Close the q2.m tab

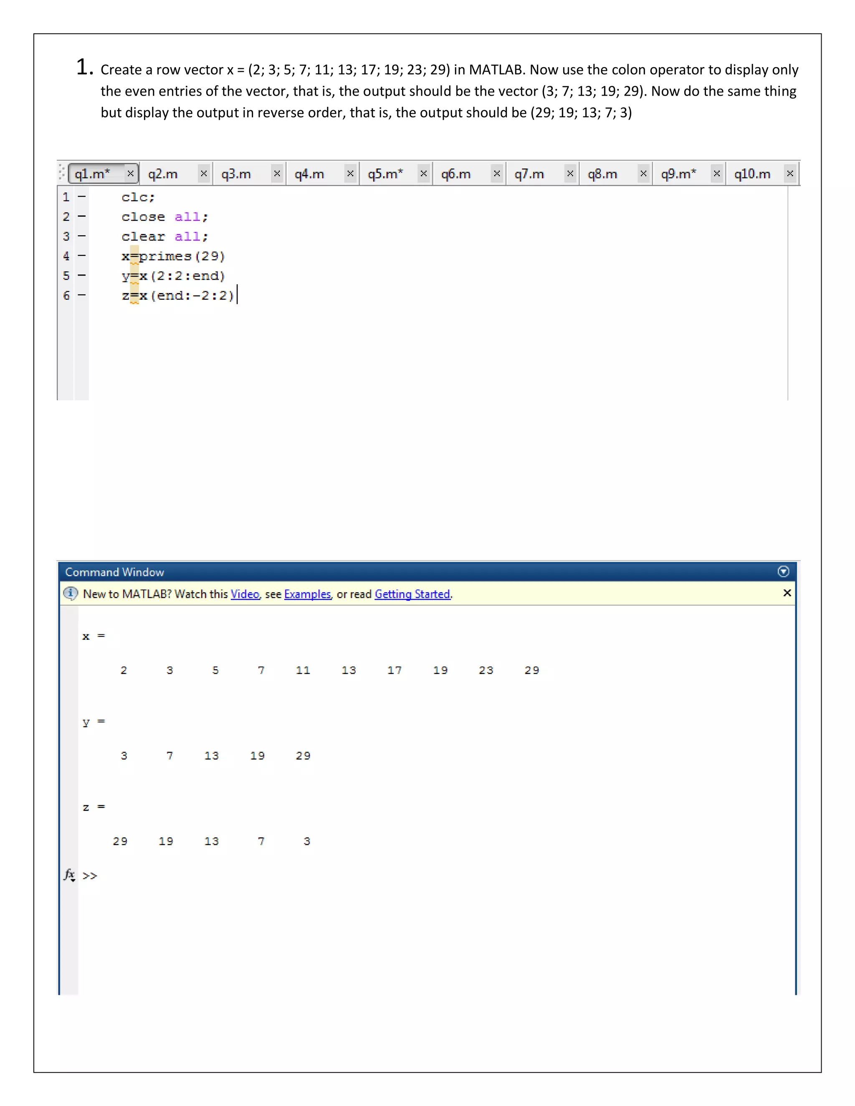pyautogui.click(x=204, y=173)
